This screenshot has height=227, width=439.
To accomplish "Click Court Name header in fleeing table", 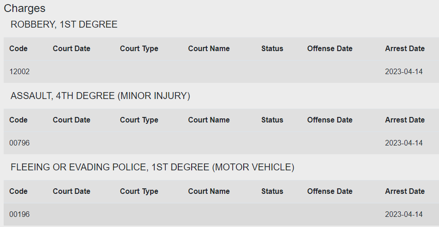I will point(209,191).
